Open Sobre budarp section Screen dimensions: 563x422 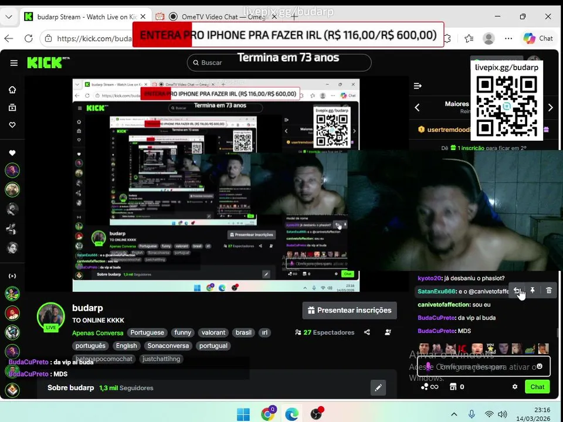[x=71, y=388]
